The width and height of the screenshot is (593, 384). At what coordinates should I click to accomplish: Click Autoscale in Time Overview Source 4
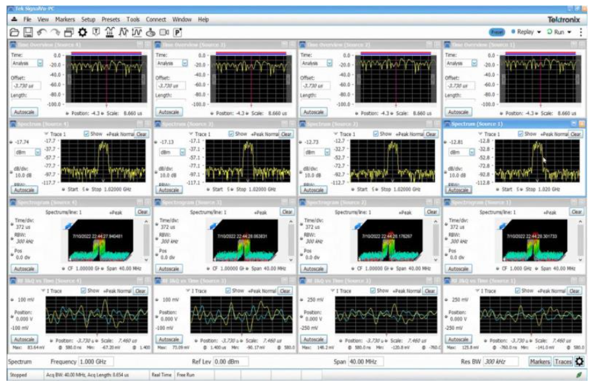coord(24,112)
